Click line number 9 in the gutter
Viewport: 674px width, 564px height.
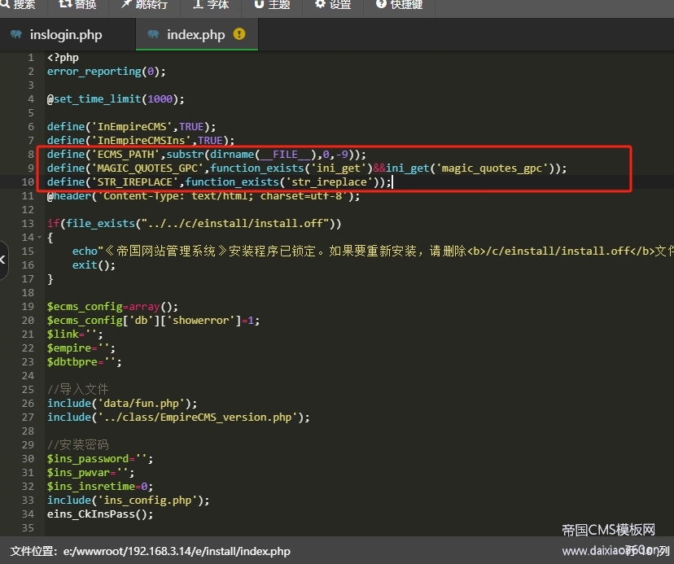click(30, 168)
